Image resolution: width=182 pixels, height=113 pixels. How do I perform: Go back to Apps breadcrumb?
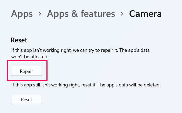[22, 13]
